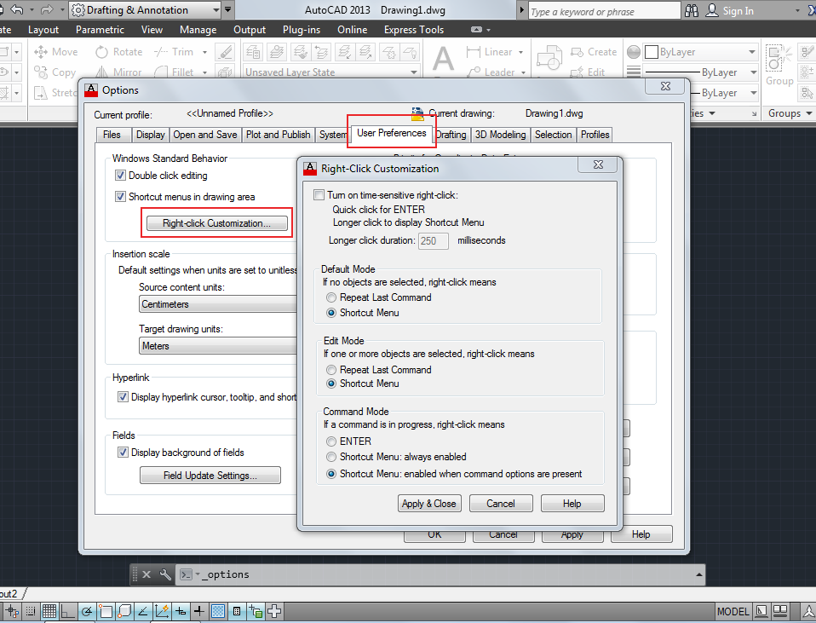Uncheck Double click editing checkbox
This screenshot has width=816, height=623.
coord(120,176)
